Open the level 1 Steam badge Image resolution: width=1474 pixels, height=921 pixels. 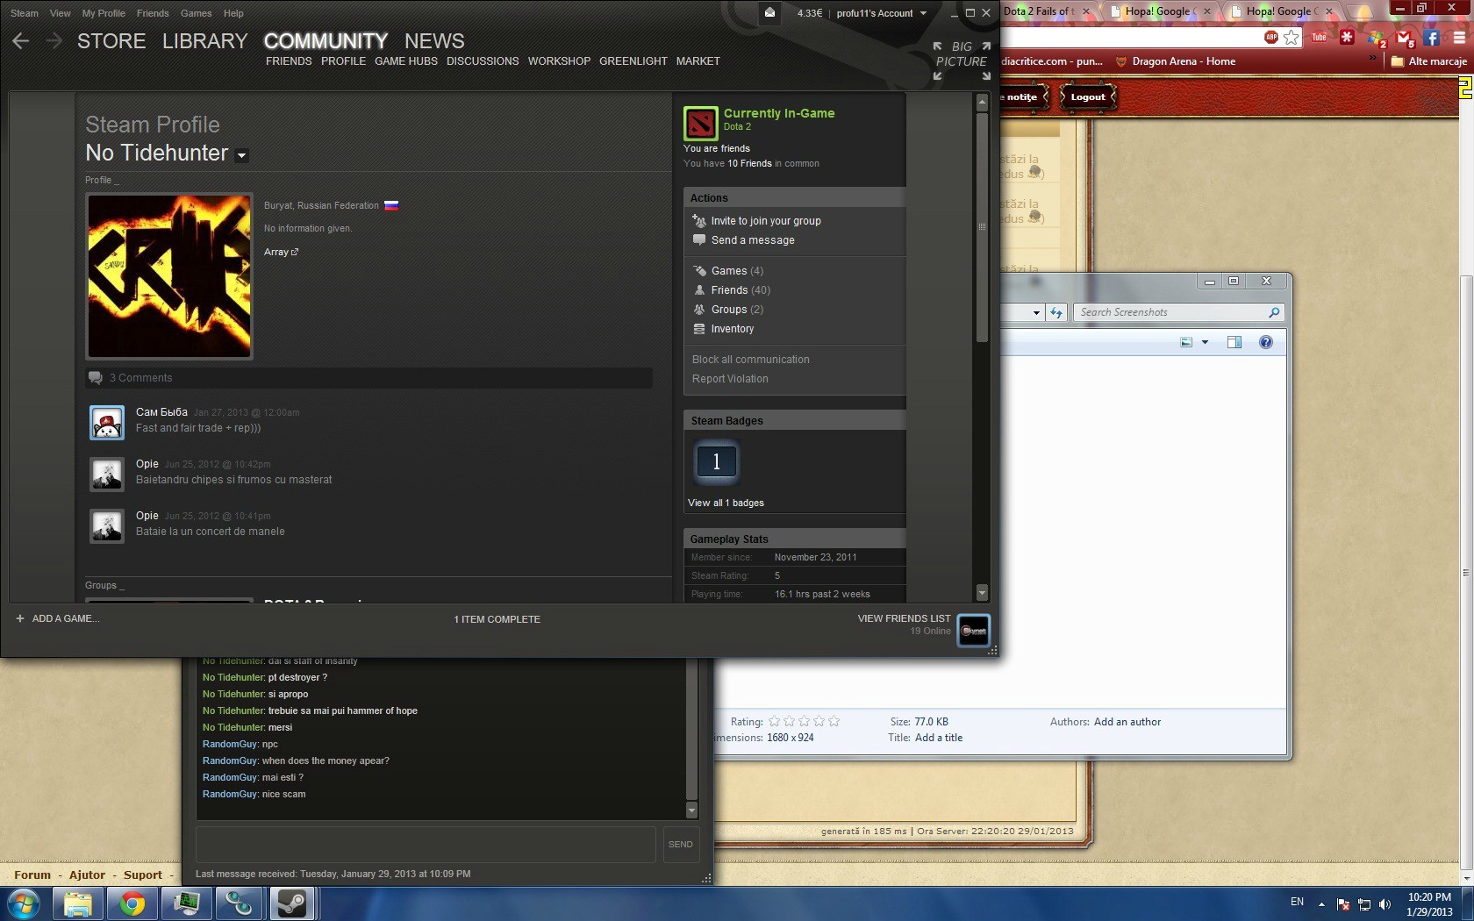pyautogui.click(x=716, y=461)
